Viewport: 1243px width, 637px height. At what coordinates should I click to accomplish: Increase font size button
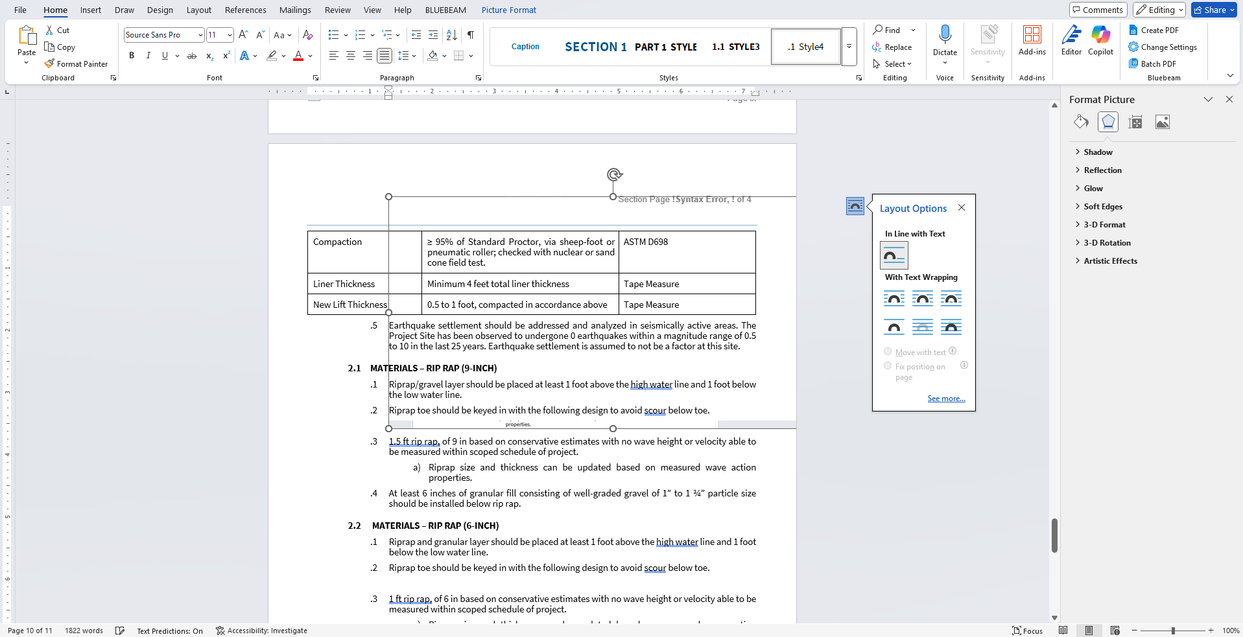click(x=243, y=35)
